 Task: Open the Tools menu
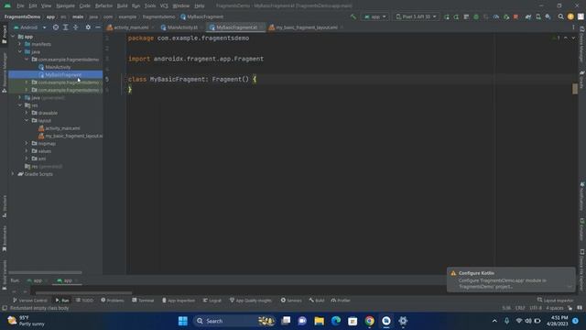150,5
